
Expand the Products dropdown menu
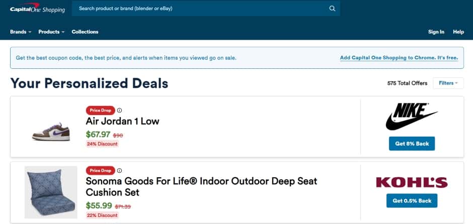tap(51, 32)
